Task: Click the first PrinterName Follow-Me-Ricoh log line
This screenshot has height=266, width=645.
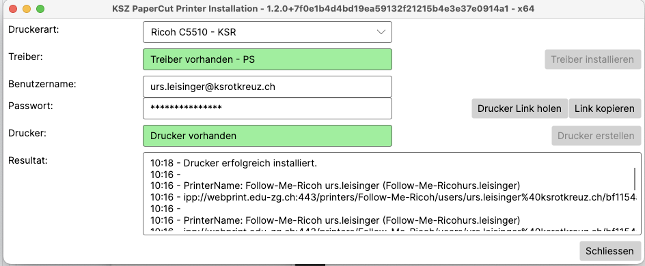Action: click(335, 186)
